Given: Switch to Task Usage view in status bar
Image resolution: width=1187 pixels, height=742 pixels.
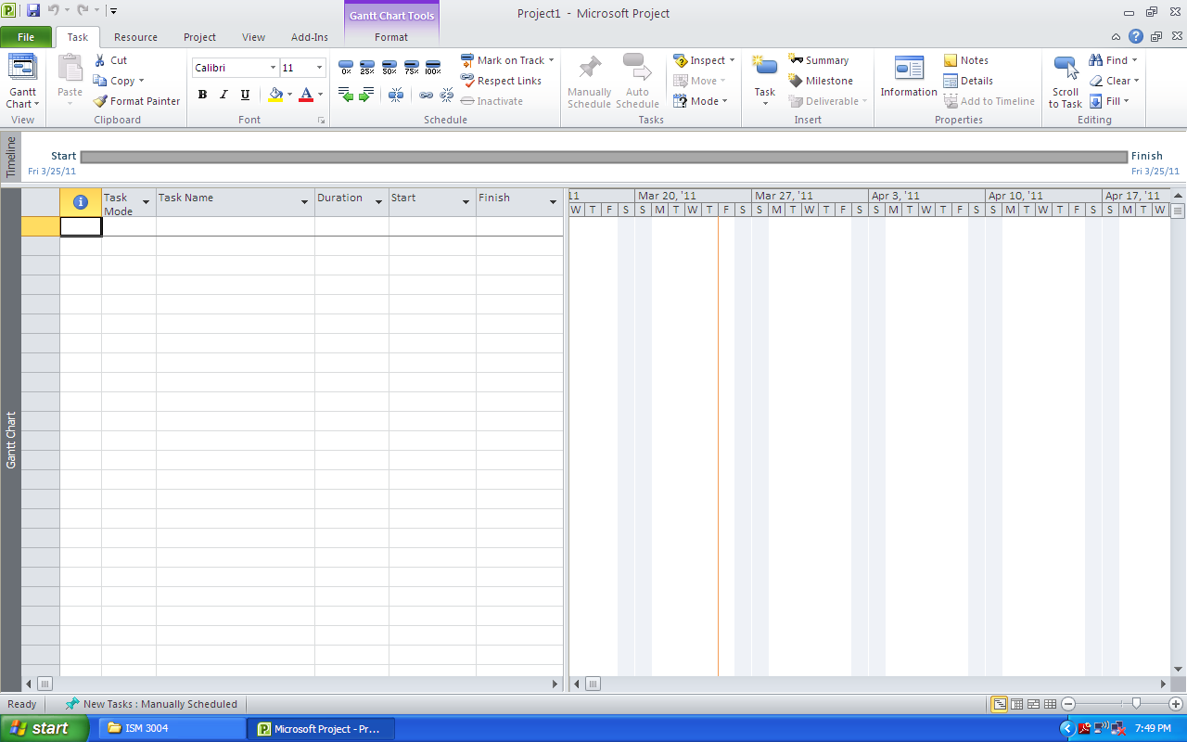Looking at the screenshot, I should coord(1016,704).
